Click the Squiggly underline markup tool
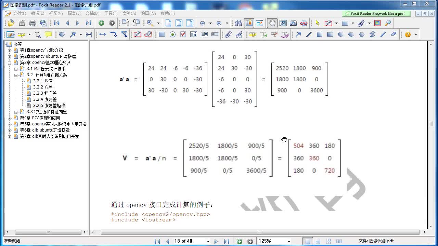The image size is (438, 246). [x=285, y=34]
